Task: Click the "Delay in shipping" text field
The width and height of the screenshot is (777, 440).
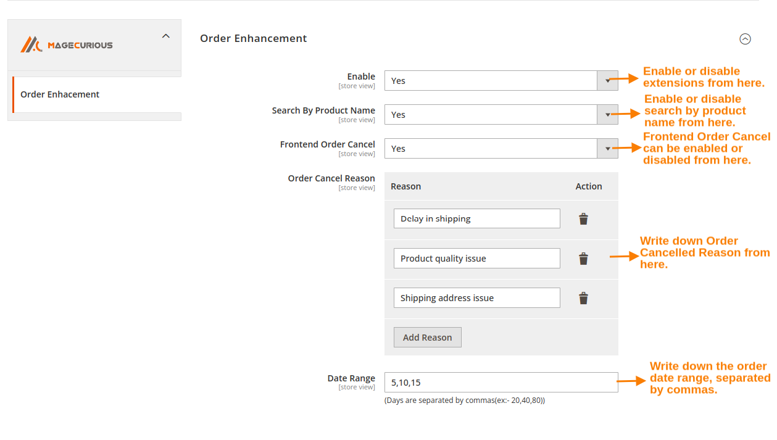Action: [x=476, y=218]
